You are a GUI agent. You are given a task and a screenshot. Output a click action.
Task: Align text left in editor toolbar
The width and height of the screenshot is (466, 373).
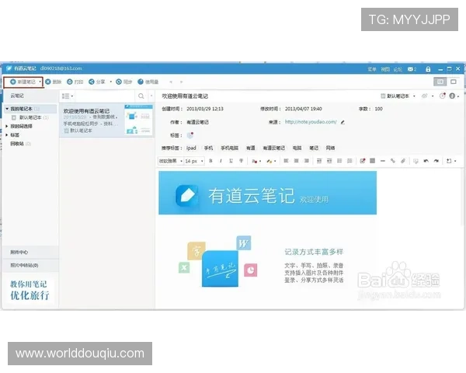pyautogui.click(x=286, y=161)
